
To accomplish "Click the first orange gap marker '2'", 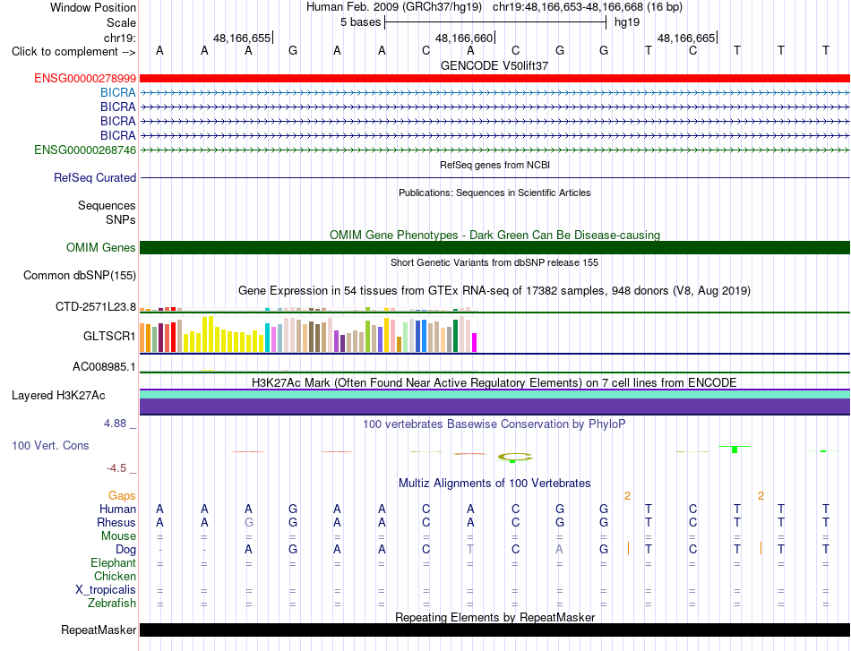I will click(627, 495).
